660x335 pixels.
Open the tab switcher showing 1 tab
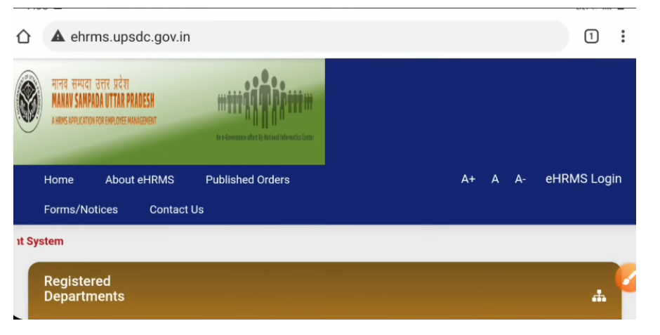point(591,37)
